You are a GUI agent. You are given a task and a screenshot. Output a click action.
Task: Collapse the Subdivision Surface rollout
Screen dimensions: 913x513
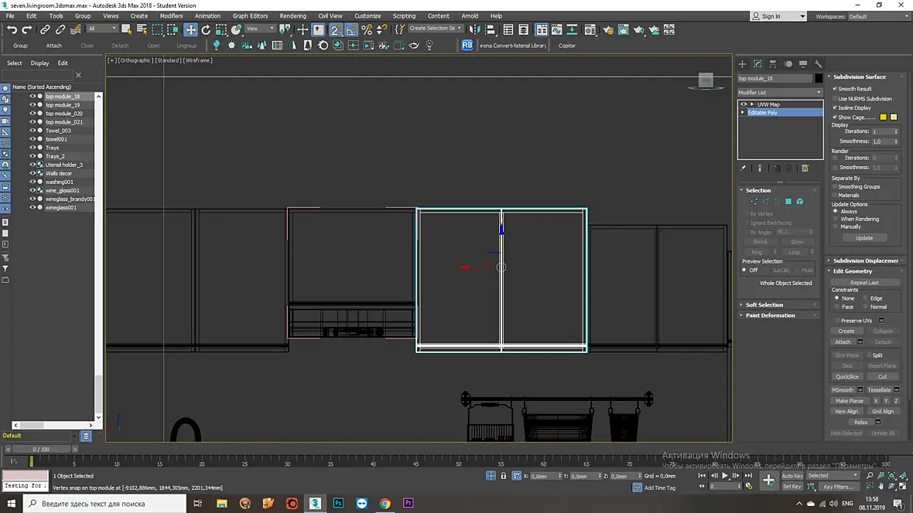pos(859,76)
